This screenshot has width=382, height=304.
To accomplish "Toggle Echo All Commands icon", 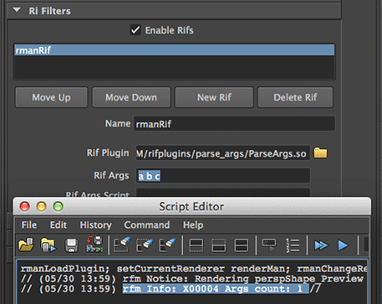I will tap(269, 245).
